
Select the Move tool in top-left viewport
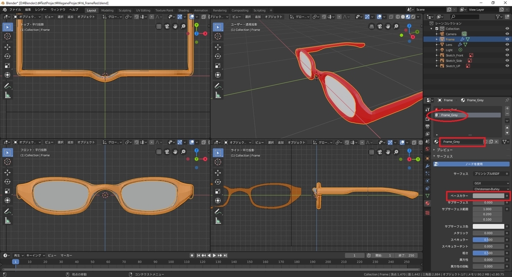tap(7, 47)
